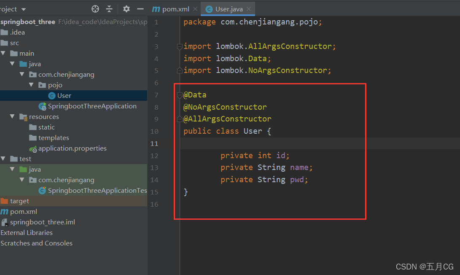Collapse the resources folder arrow
Viewport: 460px width, 275px height.
coord(12,116)
